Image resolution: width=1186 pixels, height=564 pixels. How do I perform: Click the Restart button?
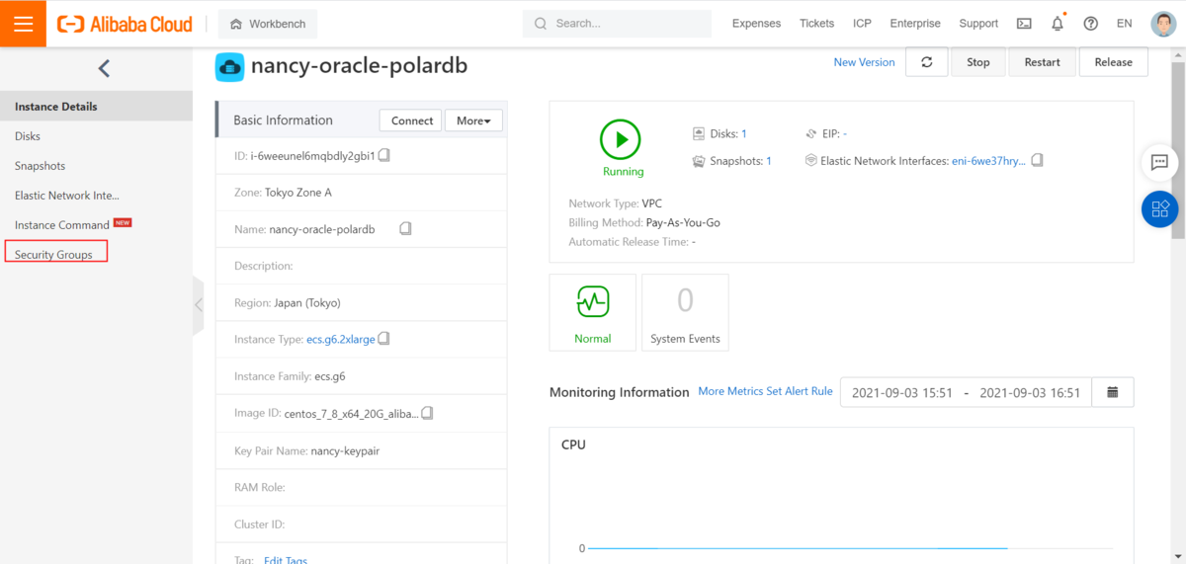(1042, 62)
